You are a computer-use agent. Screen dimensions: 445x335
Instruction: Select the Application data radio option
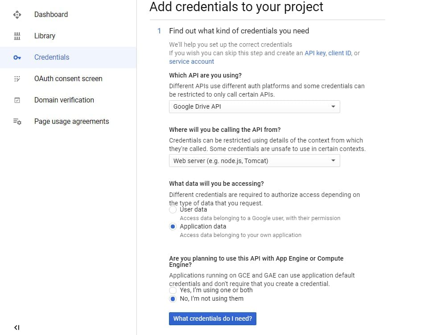[x=173, y=227]
